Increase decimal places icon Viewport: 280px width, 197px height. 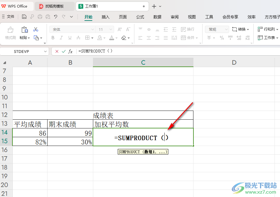[x=239, y=38]
